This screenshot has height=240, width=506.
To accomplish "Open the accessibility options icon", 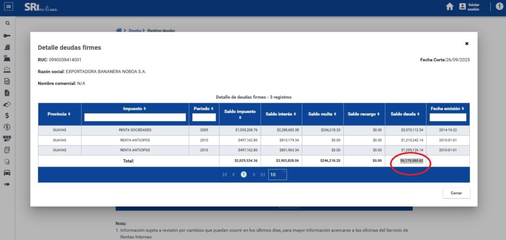I will coord(499,6).
